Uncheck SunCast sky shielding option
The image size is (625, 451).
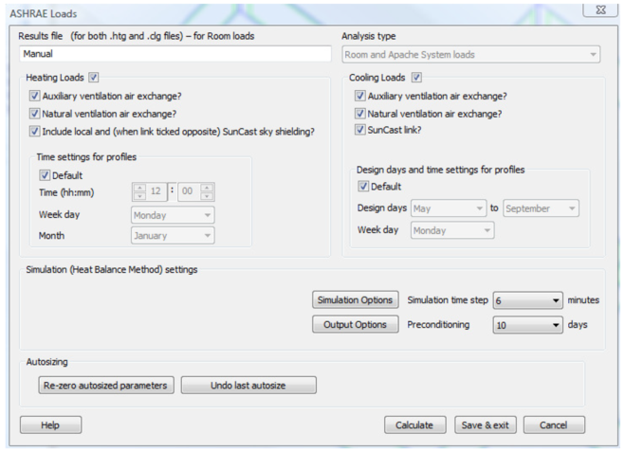pos(35,132)
